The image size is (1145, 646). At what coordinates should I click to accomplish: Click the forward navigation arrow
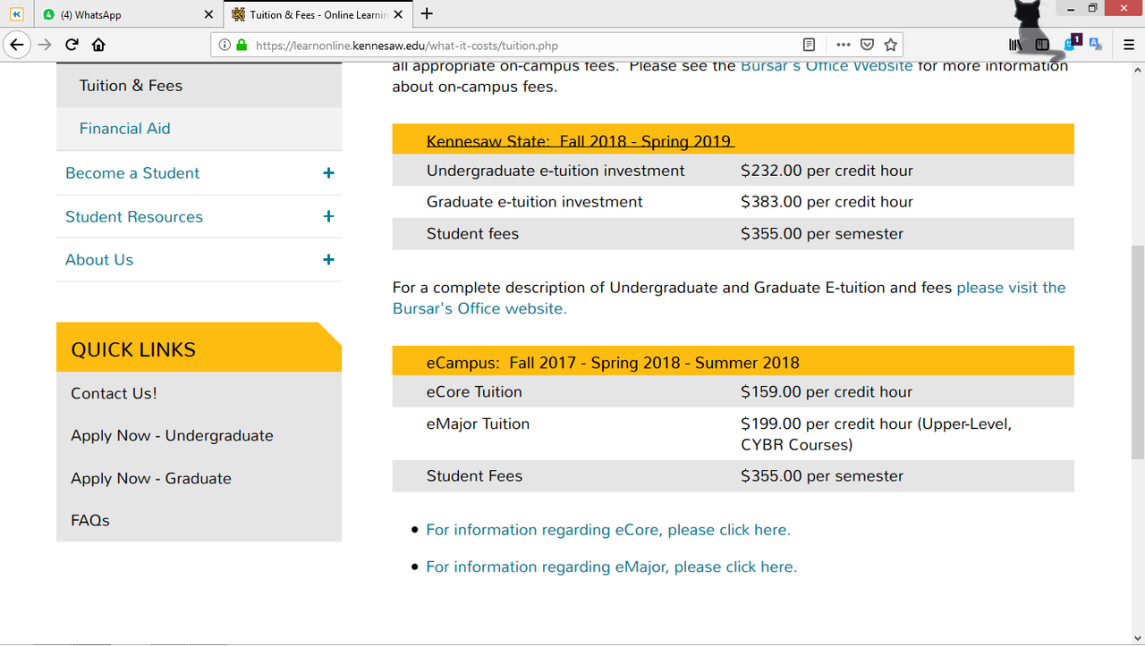[x=45, y=45]
